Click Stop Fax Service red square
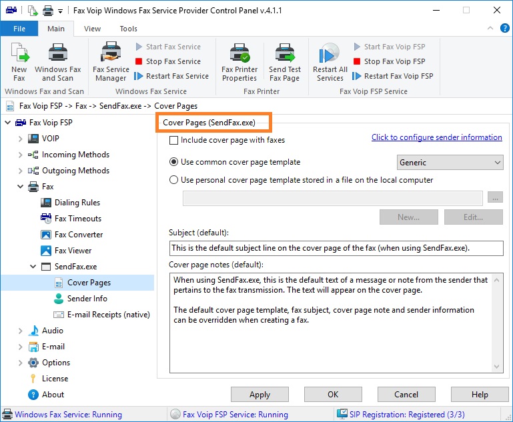Screen dimensions: 513x422 (x=139, y=61)
